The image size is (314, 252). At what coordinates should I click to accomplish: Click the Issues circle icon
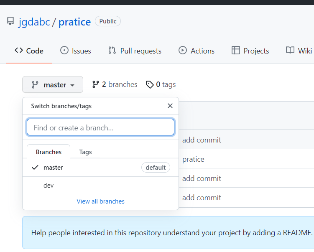click(64, 50)
